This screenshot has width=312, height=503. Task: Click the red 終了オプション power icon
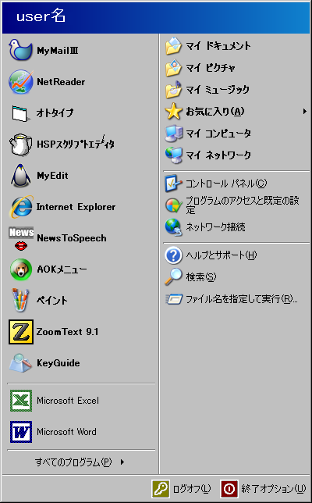229,489
